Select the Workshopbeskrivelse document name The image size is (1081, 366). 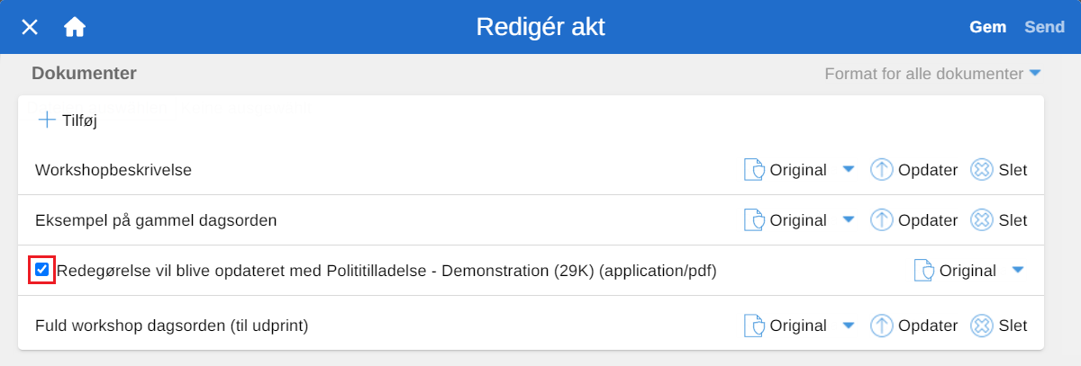[x=114, y=169]
